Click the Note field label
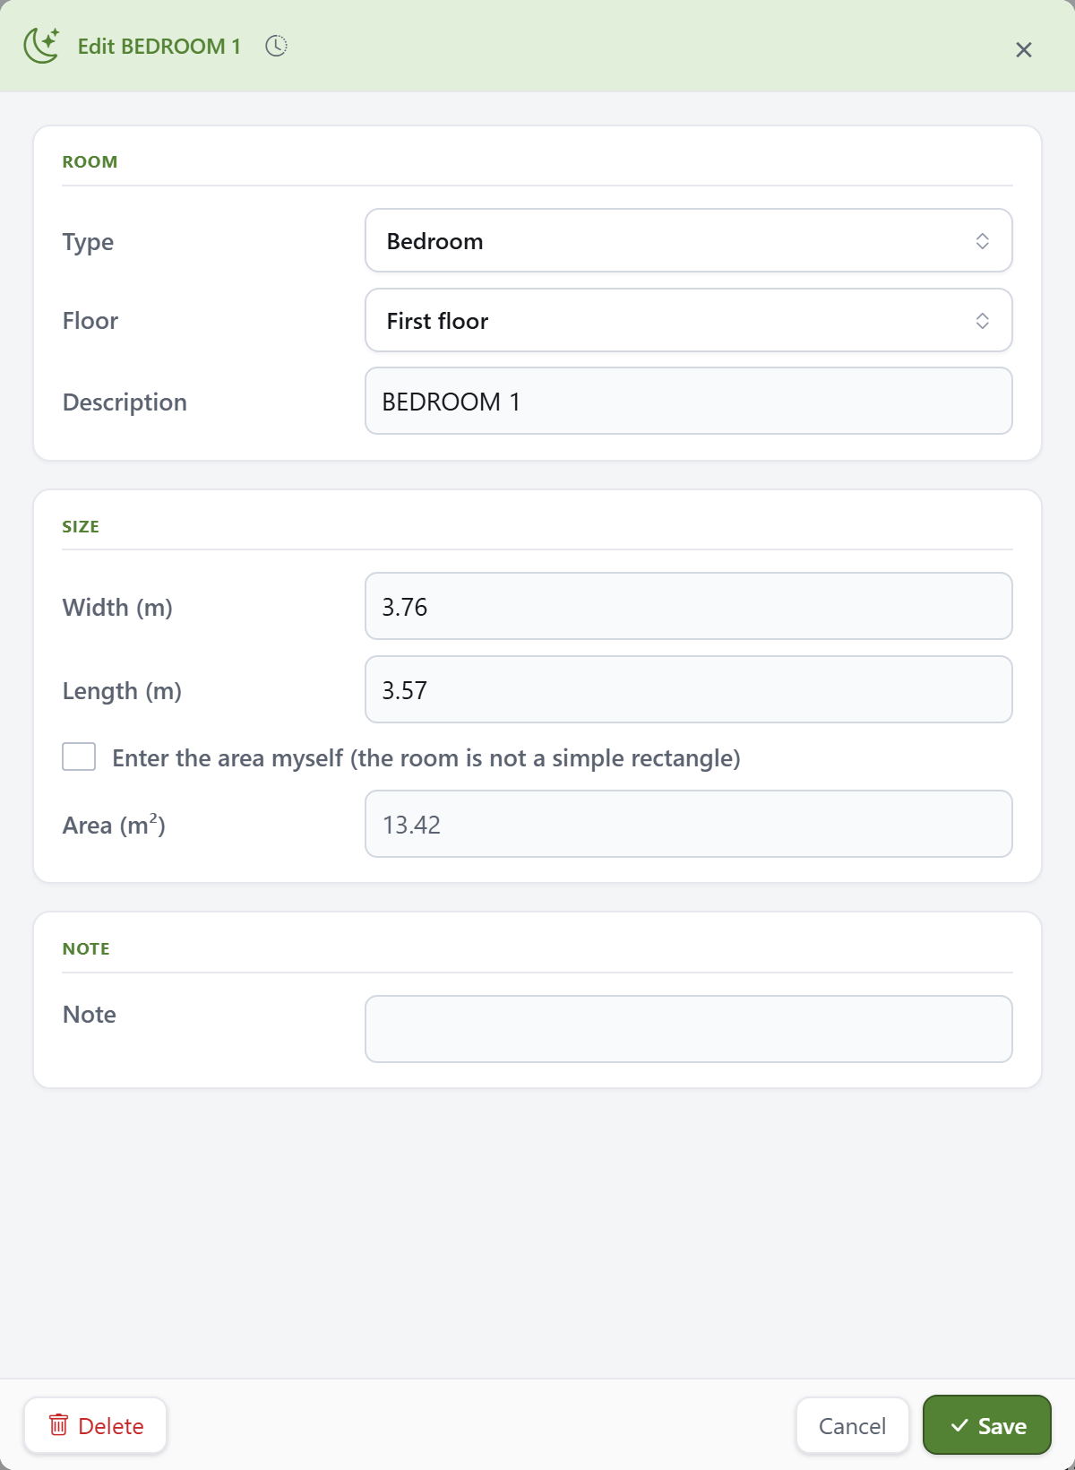 pyautogui.click(x=90, y=1015)
